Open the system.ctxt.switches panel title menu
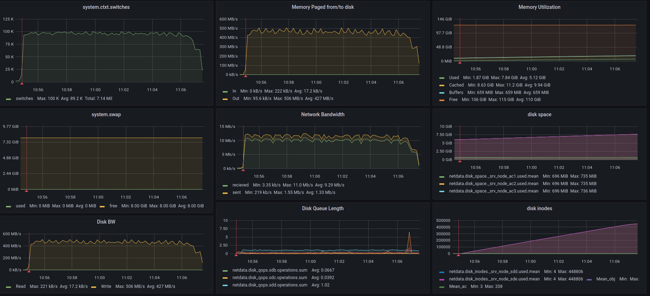Image resolution: width=650 pixels, height=296 pixels. pos(106,7)
